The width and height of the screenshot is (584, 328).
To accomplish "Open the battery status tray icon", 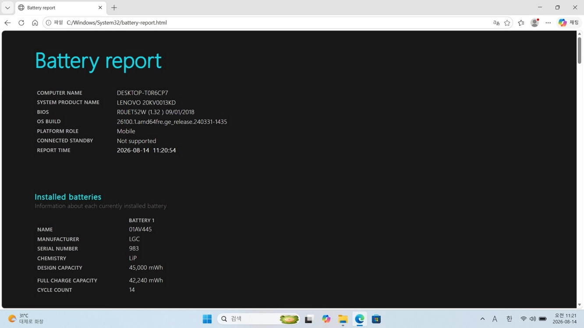I will tap(543, 319).
